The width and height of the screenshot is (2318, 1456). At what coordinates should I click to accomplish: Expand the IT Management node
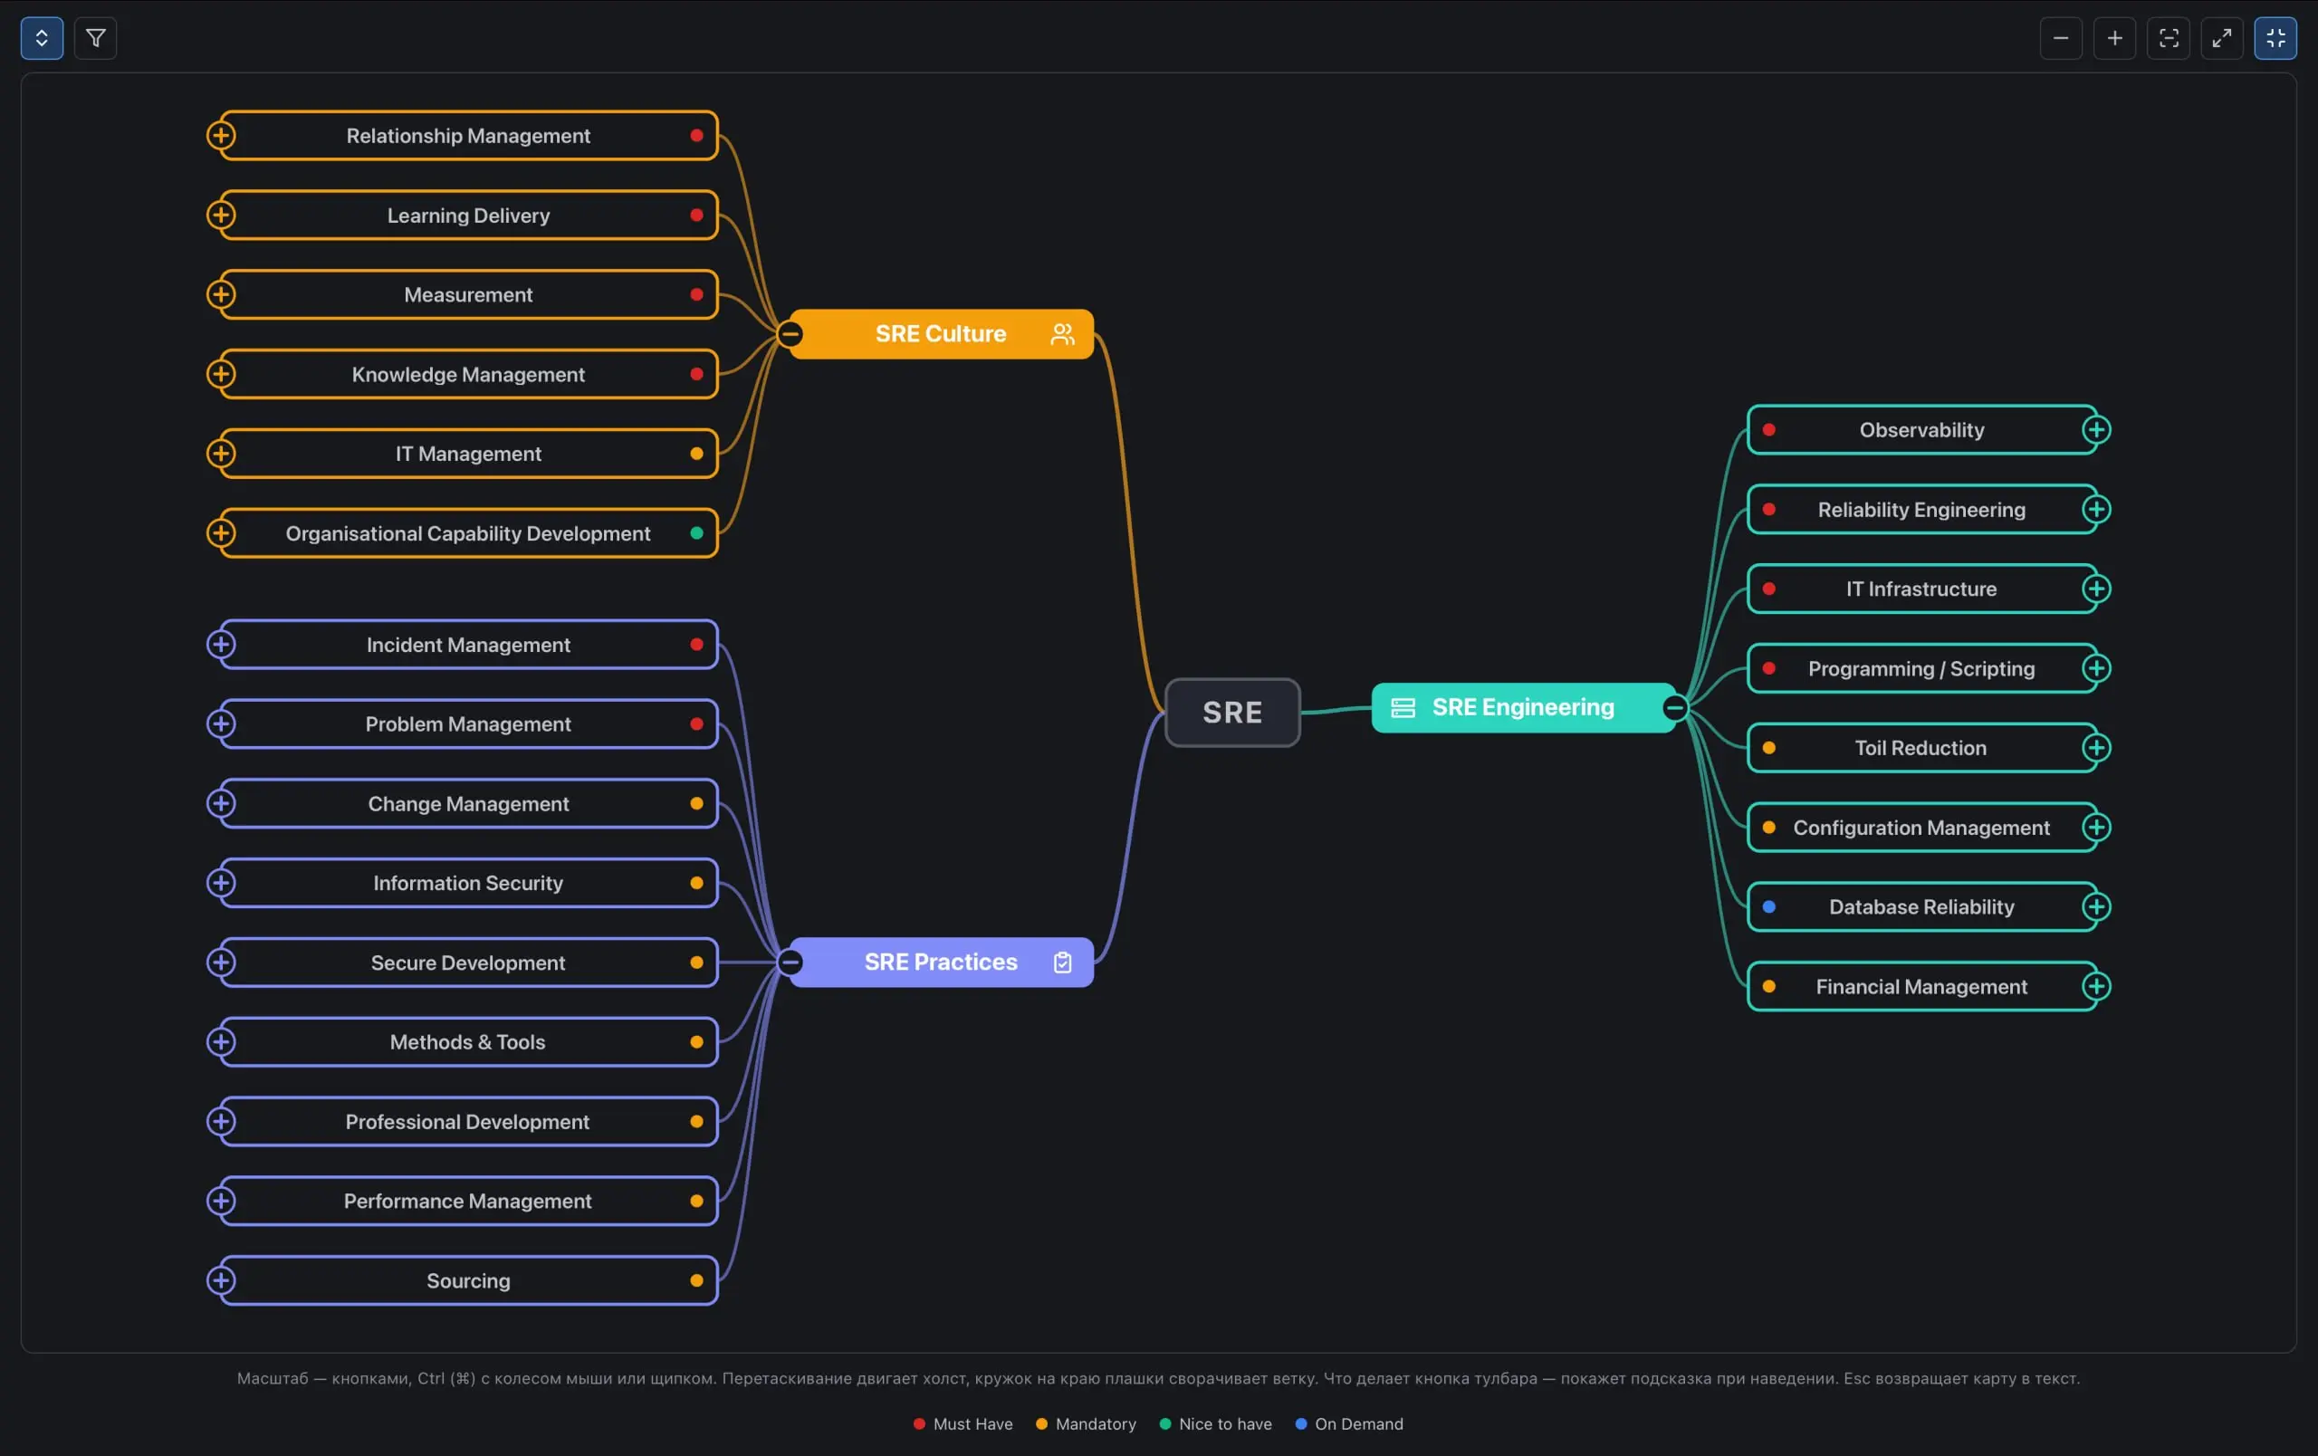222,454
